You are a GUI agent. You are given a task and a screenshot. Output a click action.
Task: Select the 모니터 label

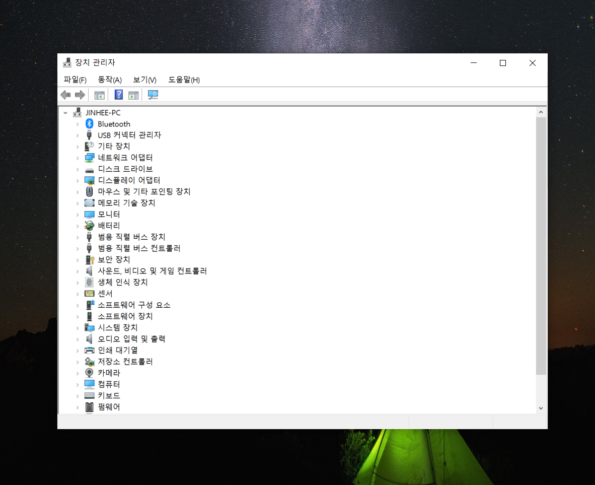109,214
